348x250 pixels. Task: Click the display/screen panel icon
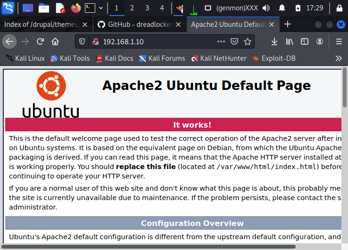pos(208,8)
